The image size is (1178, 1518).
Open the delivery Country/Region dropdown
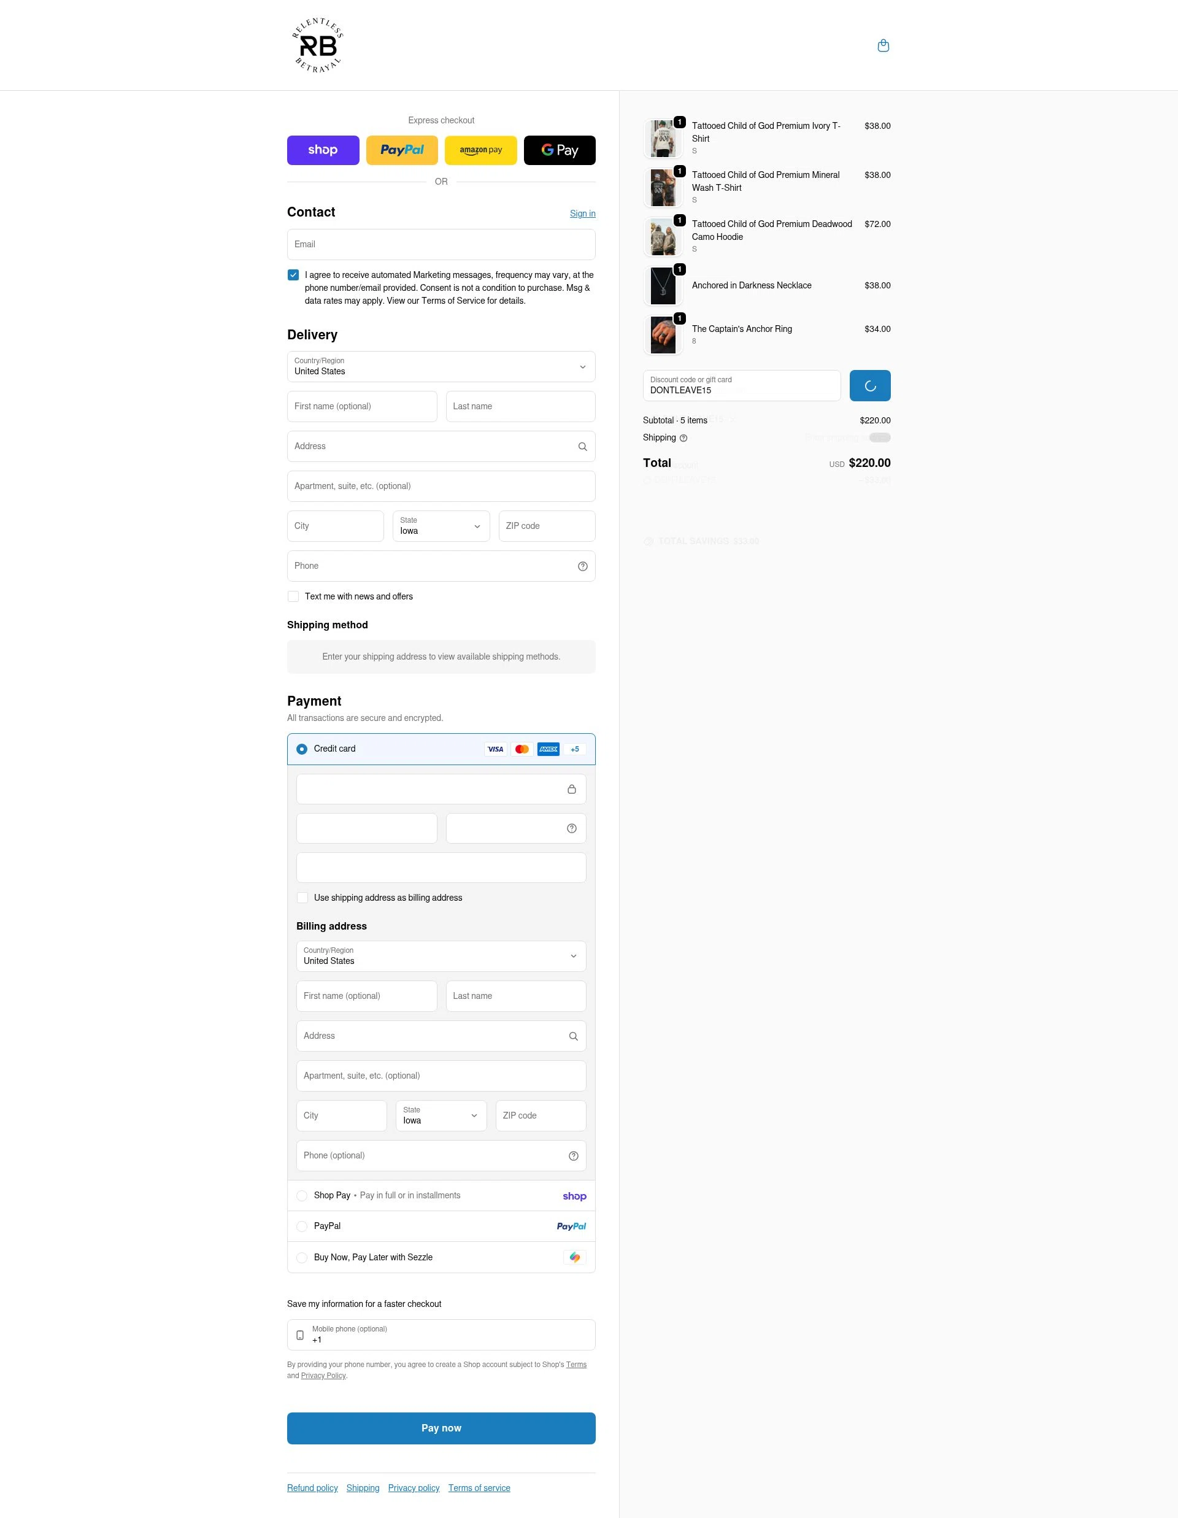441,367
